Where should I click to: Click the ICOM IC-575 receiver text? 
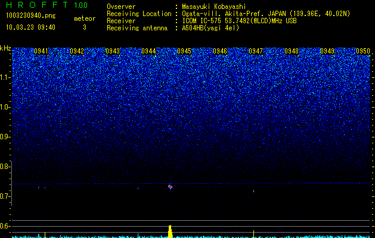click(239, 21)
